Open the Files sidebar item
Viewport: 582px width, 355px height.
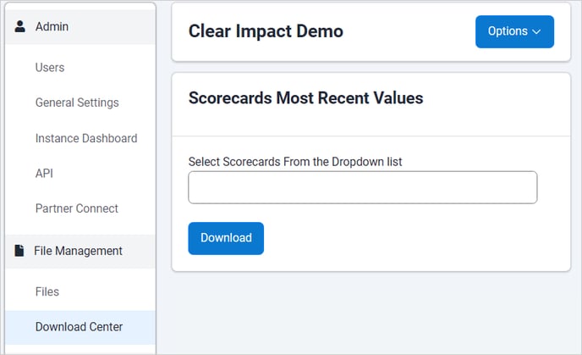[x=47, y=291]
